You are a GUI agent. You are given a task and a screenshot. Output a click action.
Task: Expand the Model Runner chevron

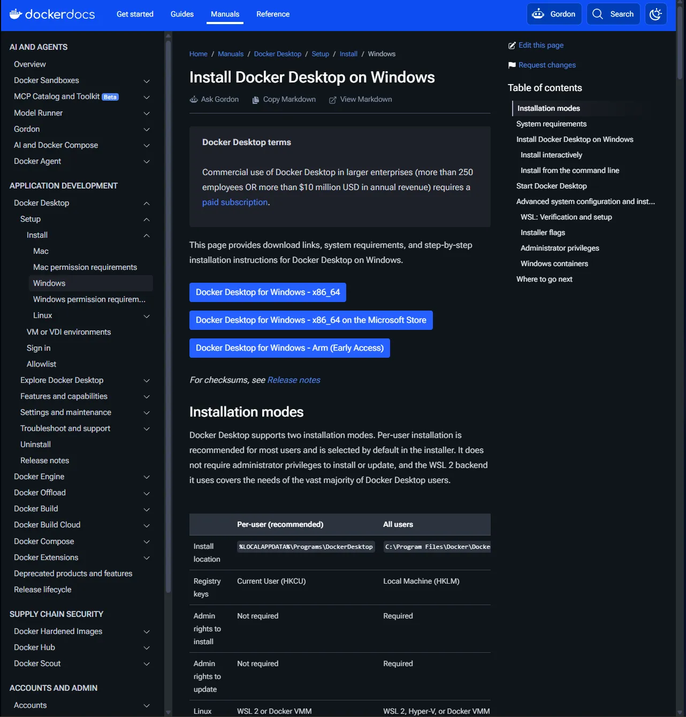[147, 113]
